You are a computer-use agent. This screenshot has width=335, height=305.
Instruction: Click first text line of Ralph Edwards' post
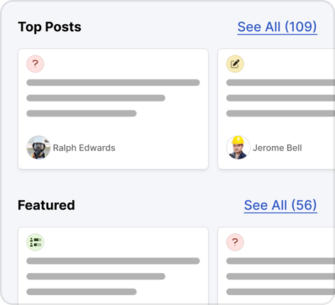click(x=113, y=82)
